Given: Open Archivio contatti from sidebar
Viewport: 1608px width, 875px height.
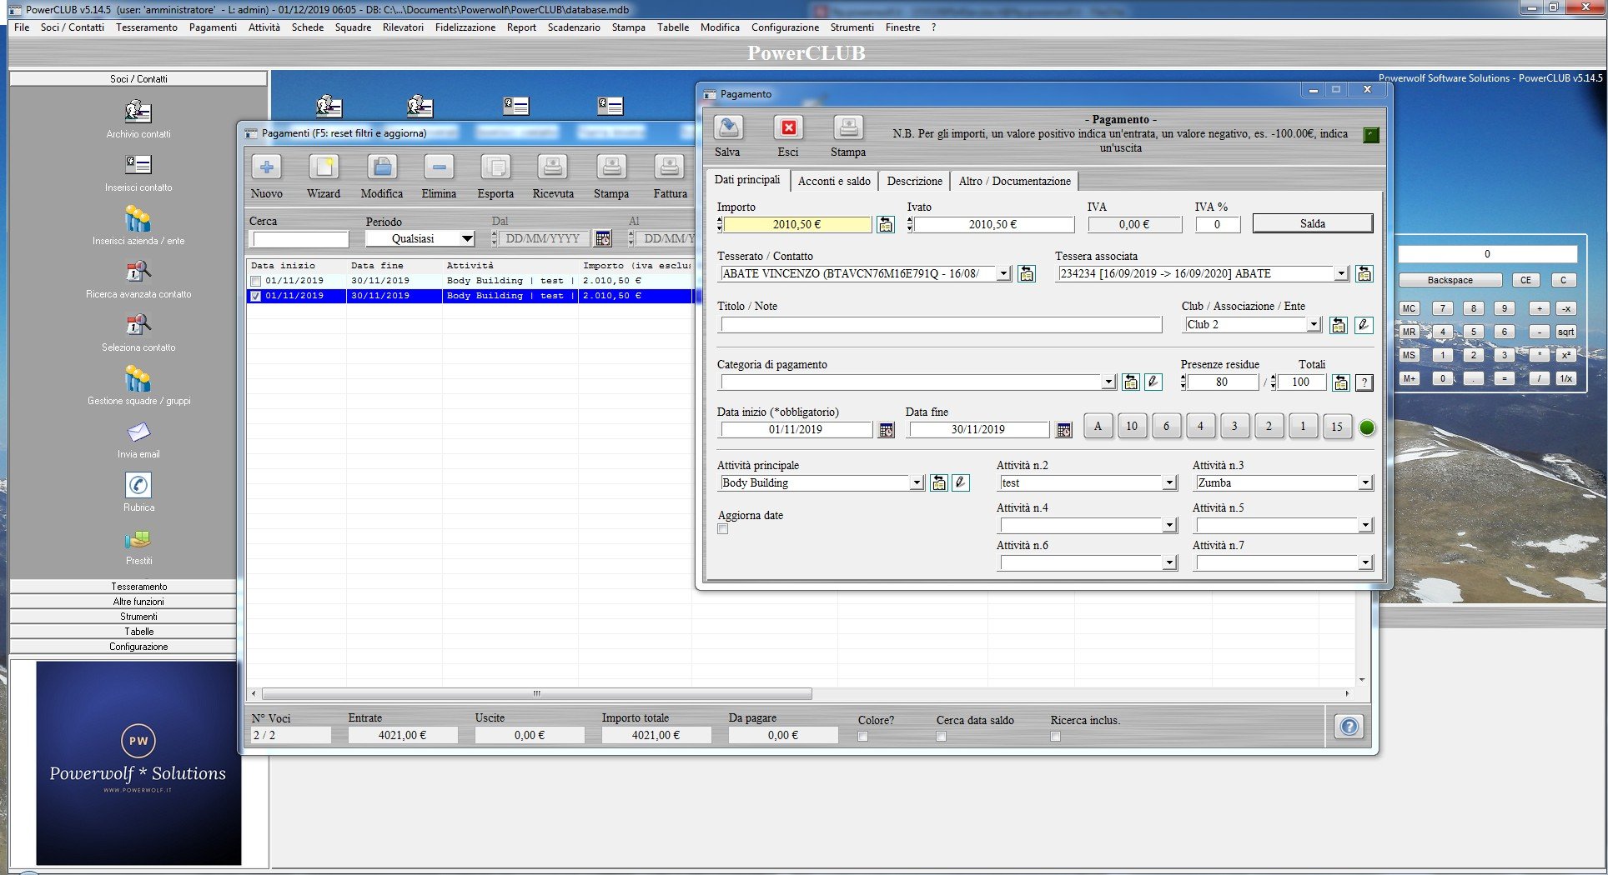Looking at the screenshot, I should click(138, 111).
